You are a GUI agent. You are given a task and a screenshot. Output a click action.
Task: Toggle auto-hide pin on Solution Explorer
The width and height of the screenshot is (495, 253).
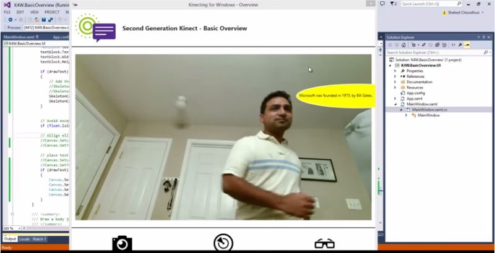(484, 37)
